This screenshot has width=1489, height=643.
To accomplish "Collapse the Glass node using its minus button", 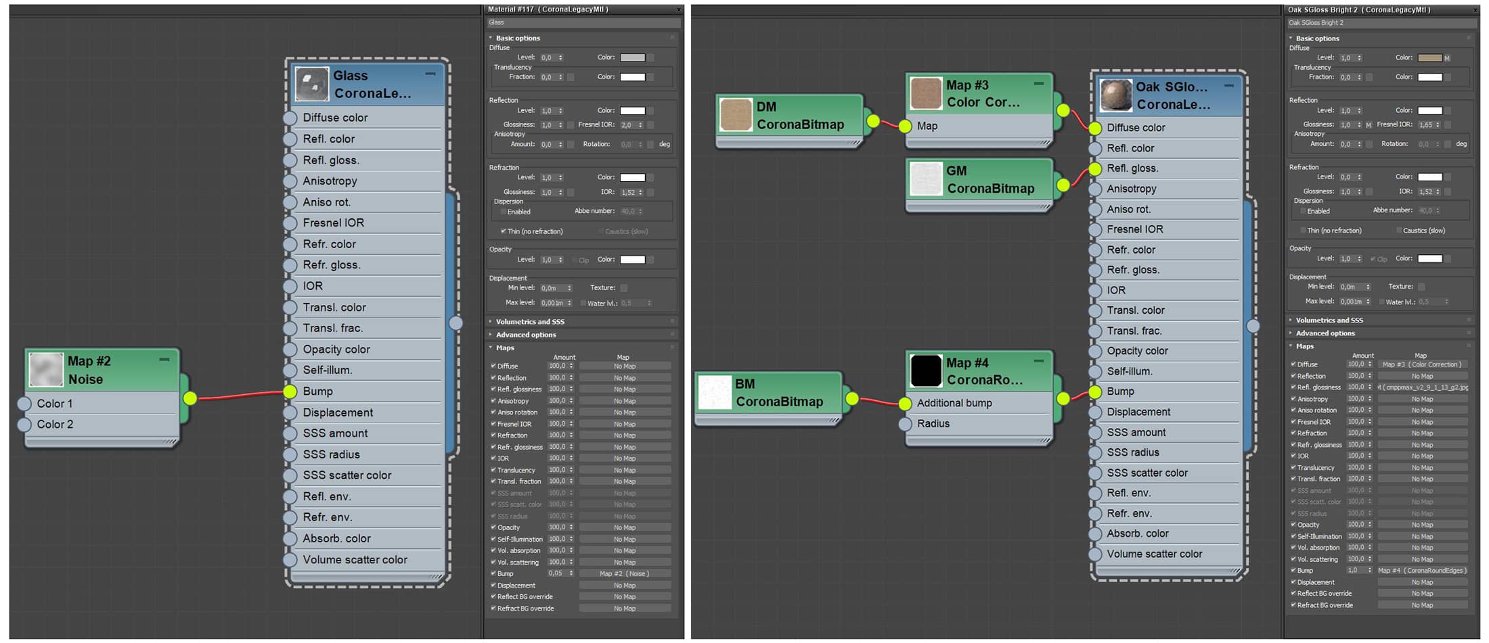I will (430, 74).
